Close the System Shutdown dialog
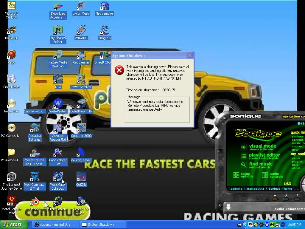Image resolution: width=305 pixels, height=229 pixels. pos(190,55)
